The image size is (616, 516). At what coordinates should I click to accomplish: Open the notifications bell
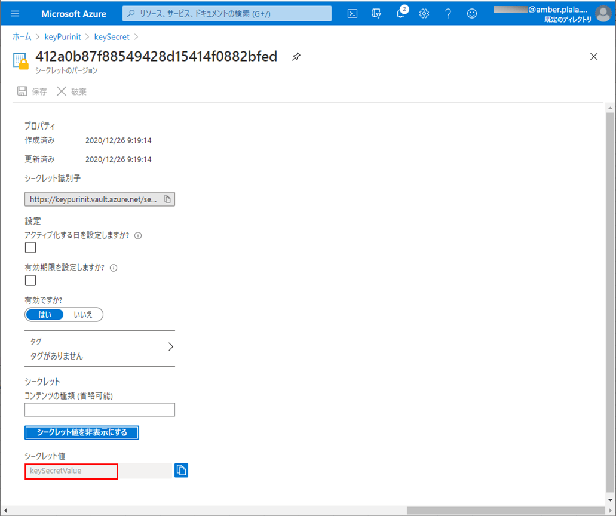click(x=400, y=13)
